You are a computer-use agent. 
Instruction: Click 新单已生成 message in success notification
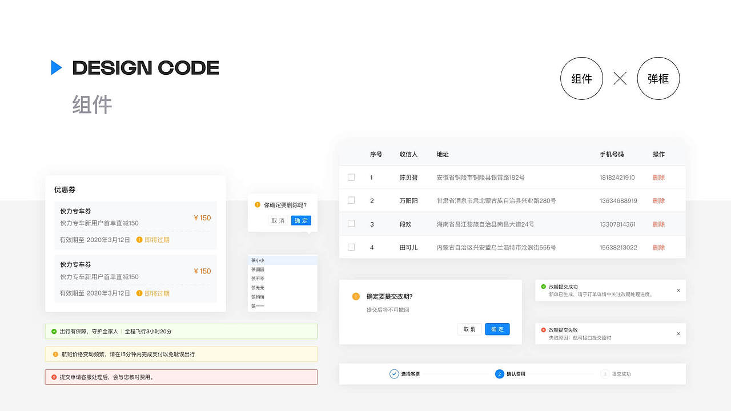[600, 295]
